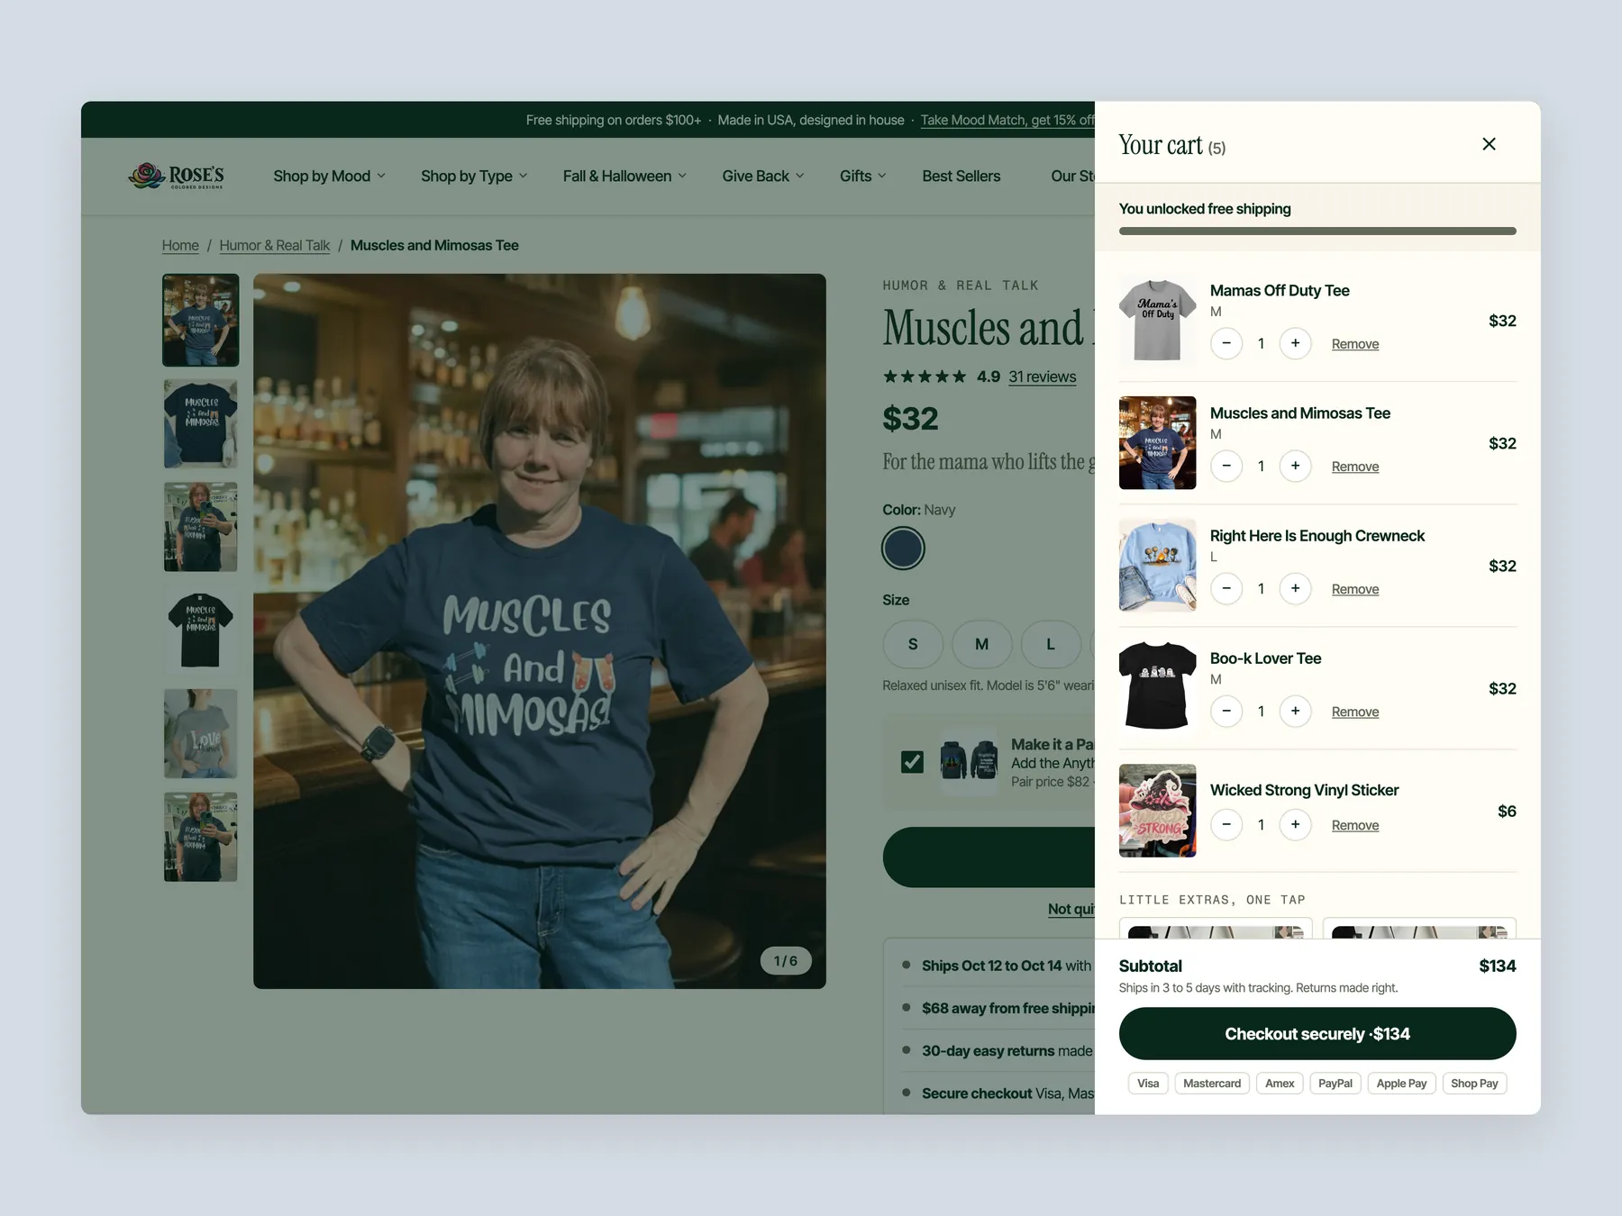This screenshot has height=1216, width=1622.
Task: Select the PayPal payment badge
Action: (1335, 1084)
